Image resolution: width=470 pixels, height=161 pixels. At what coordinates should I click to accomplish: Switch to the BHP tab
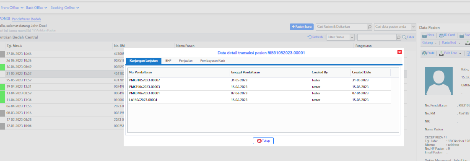click(x=168, y=61)
